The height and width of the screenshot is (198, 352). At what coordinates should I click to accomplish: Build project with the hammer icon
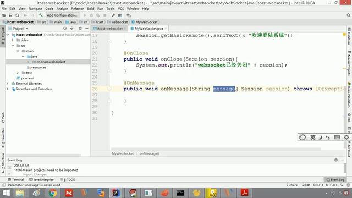click(x=41, y=15)
